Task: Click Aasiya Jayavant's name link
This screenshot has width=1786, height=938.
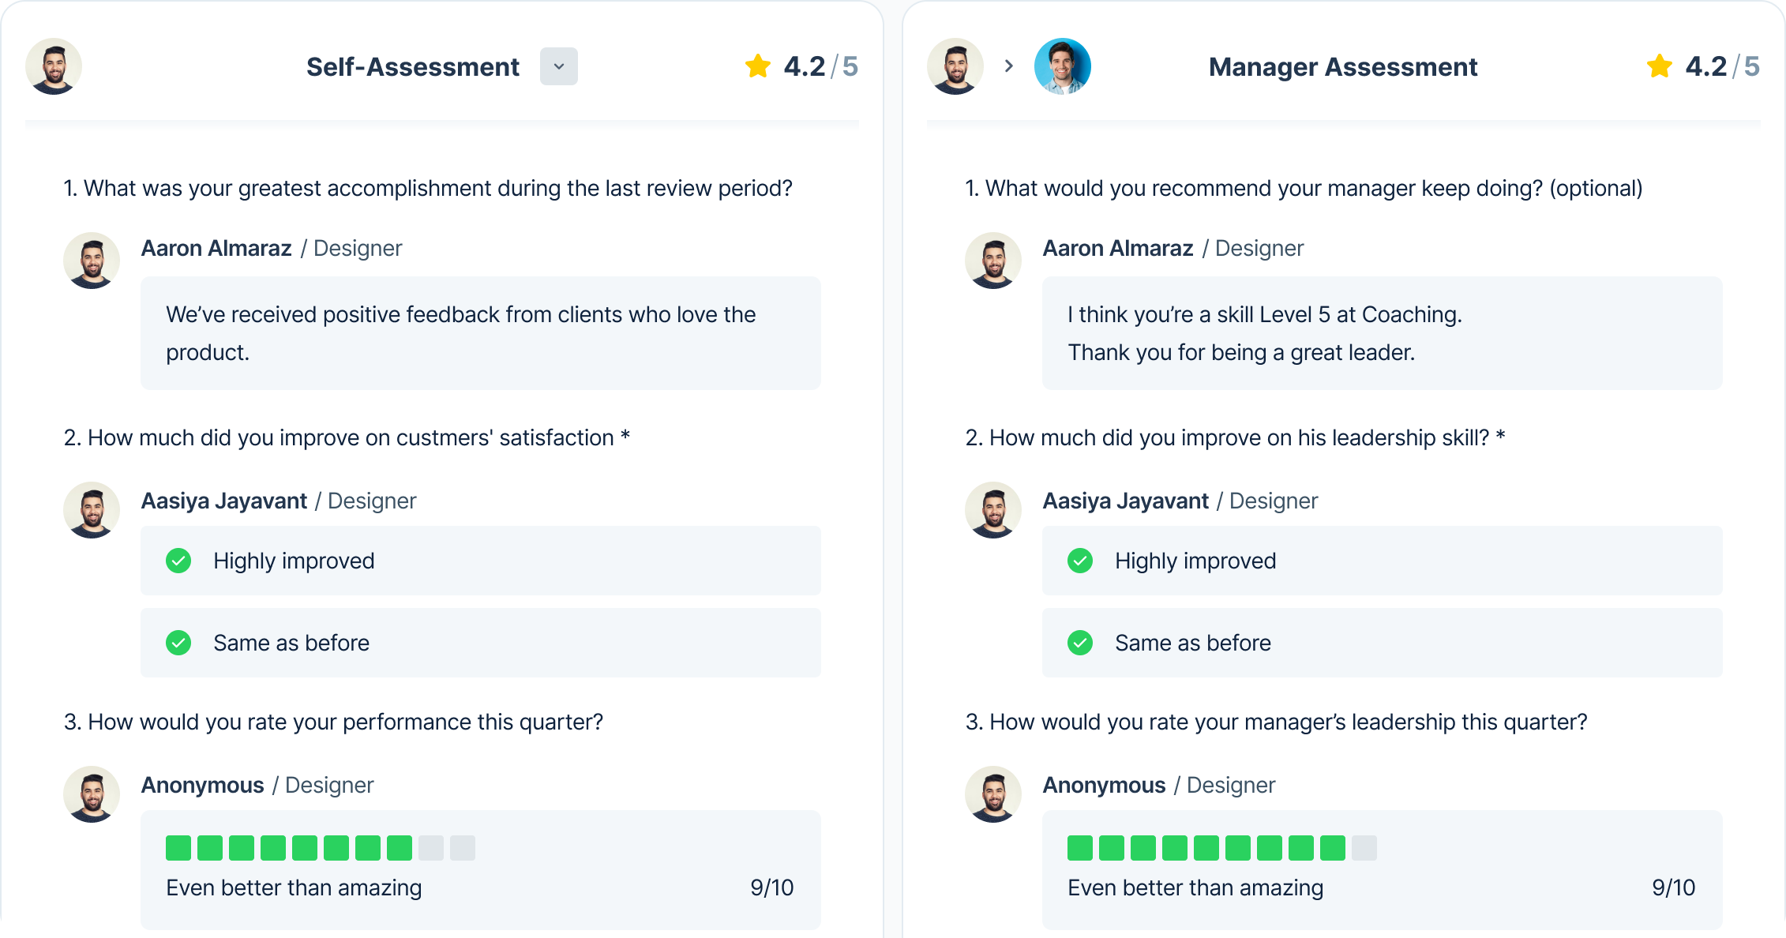Action: point(223,500)
